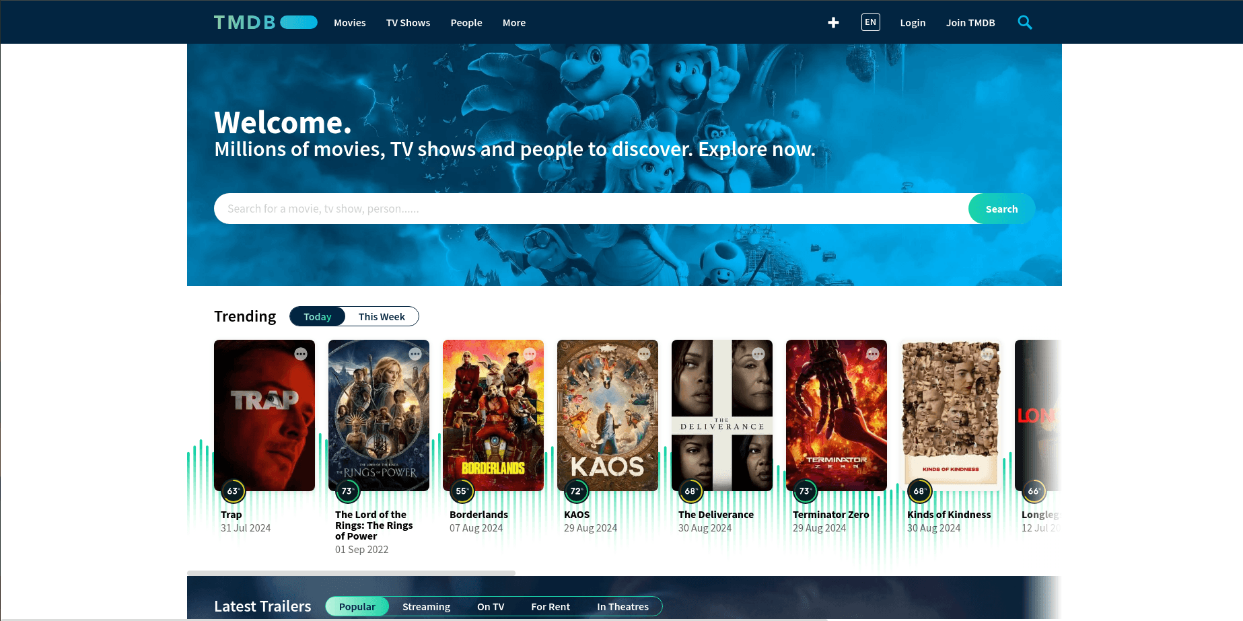Click The Deliverance's 68 score badge
This screenshot has height=621, width=1243.
tap(690, 491)
